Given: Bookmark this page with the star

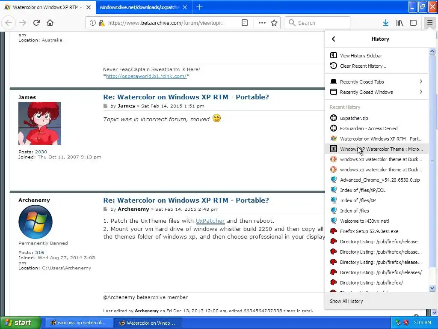Looking at the screenshot, I should [x=274, y=23].
